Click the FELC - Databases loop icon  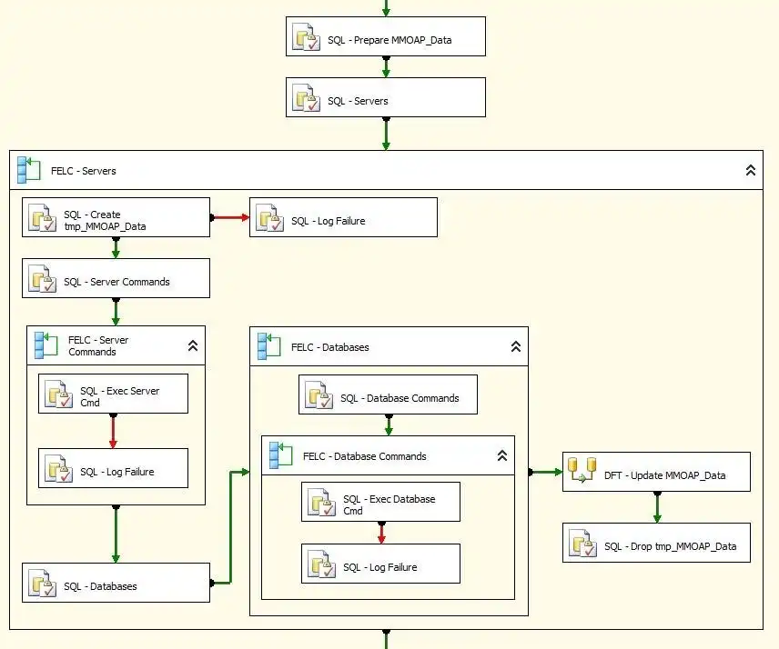(269, 346)
